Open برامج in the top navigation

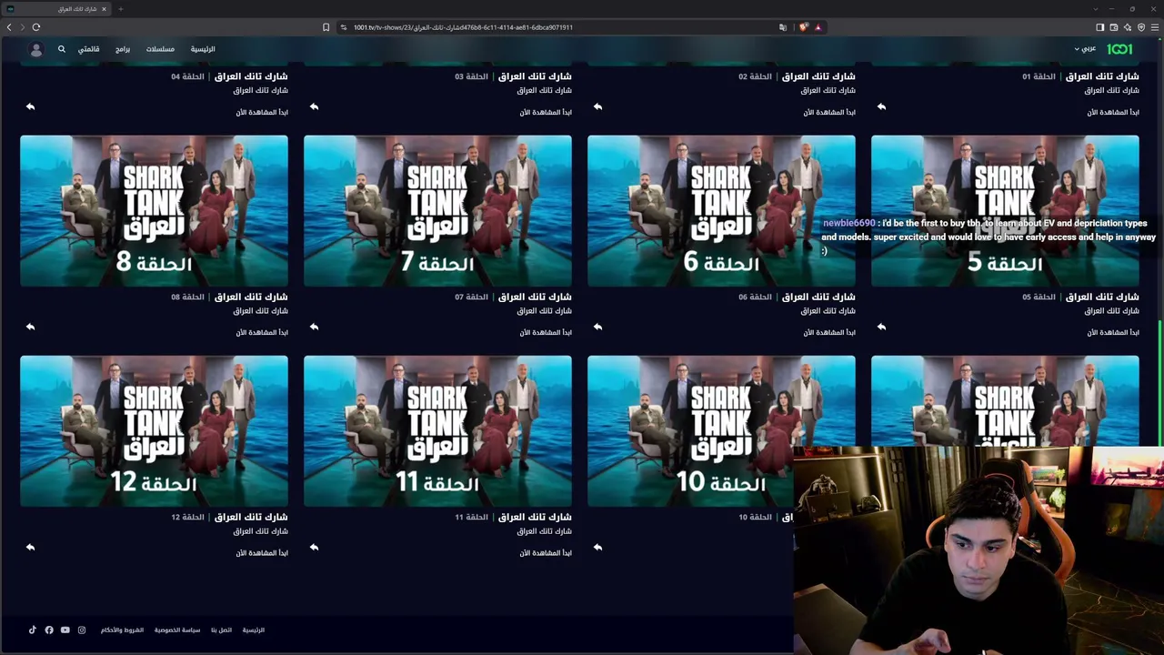click(x=123, y=49)
